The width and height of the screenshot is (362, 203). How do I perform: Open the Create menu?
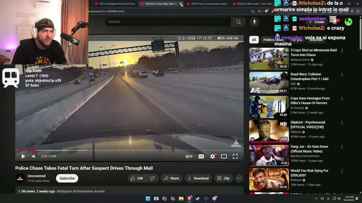pos(316,22)
